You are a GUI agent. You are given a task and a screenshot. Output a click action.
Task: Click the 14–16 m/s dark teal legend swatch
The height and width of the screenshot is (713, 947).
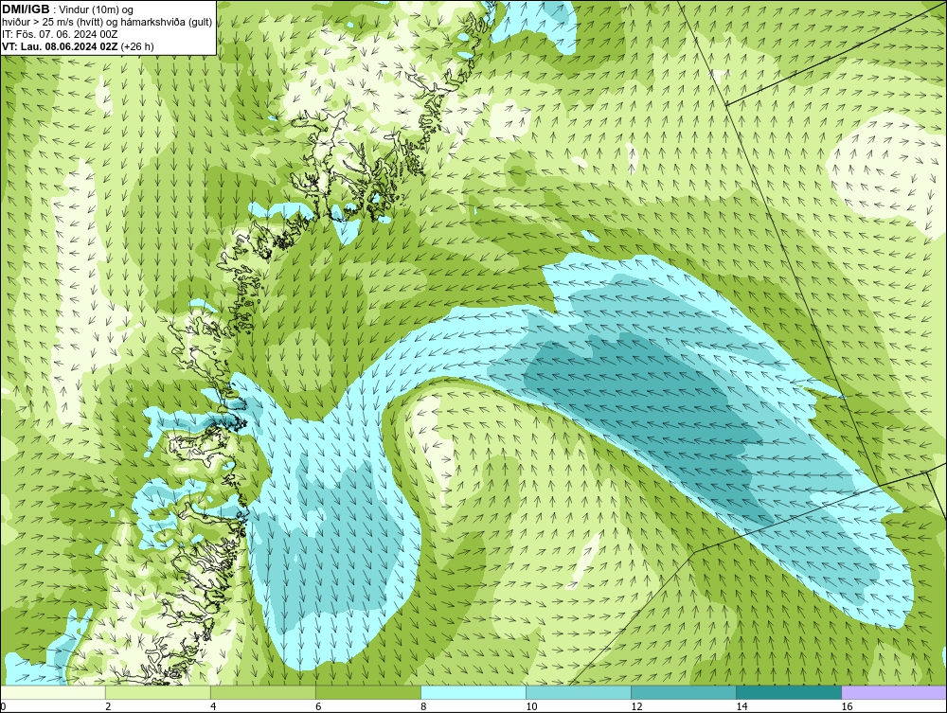pos(789,692)
